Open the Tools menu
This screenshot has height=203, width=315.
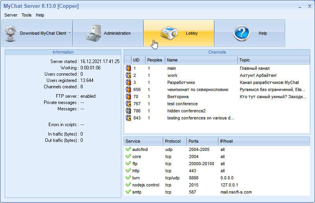pyautogui.click(x=26, y=15)
